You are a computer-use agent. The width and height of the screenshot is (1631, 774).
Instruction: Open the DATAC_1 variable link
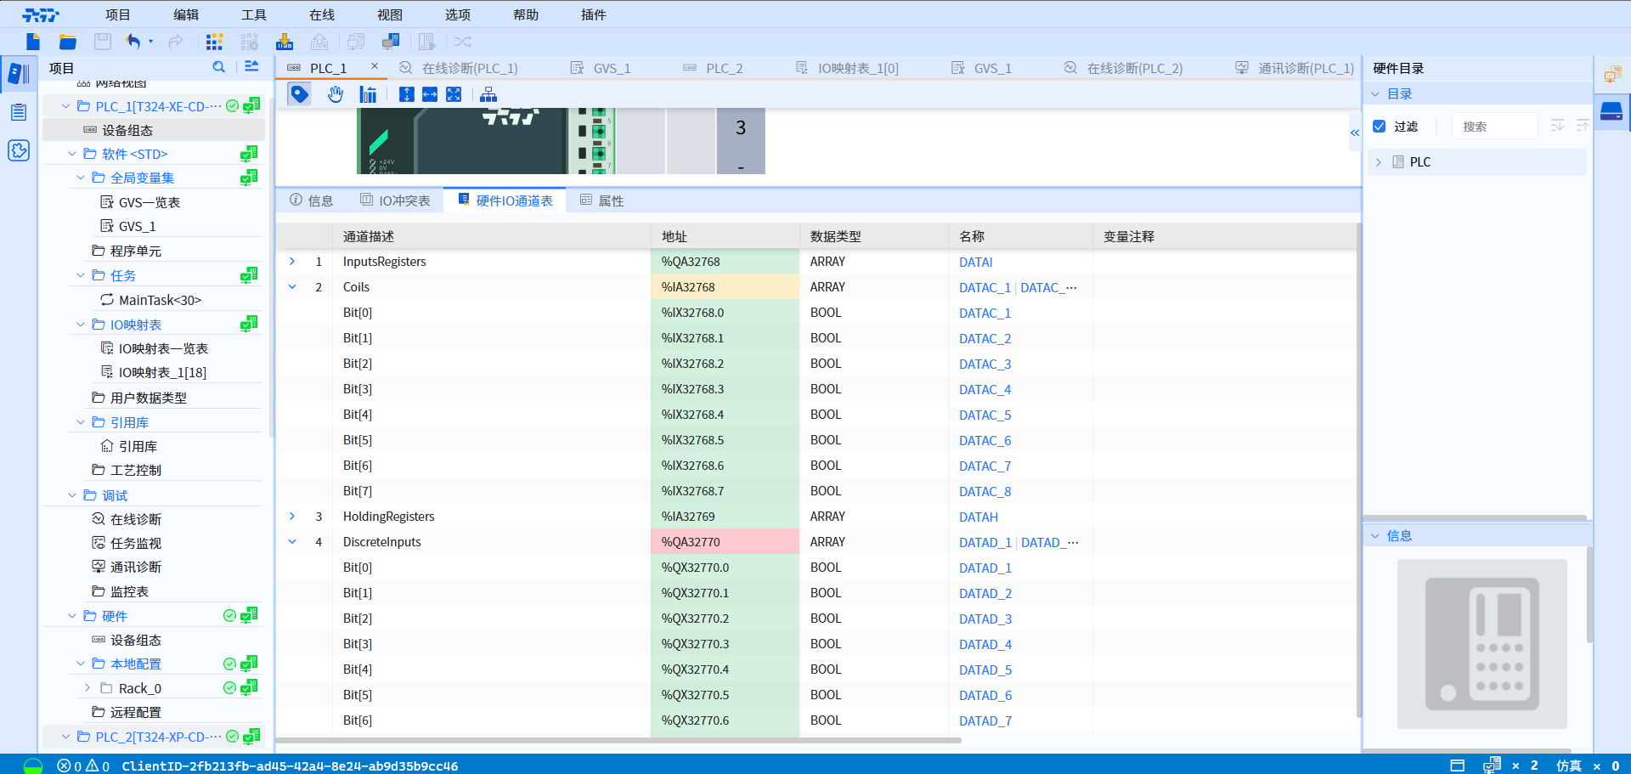(984, 313)
